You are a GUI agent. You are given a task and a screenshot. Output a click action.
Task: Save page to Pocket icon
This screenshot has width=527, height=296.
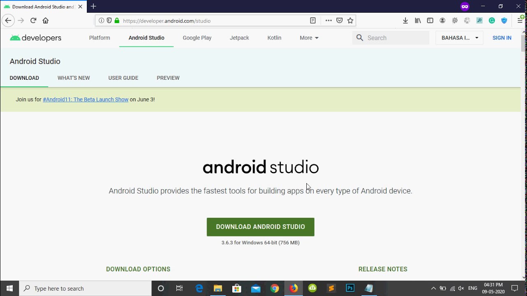tap(340, 21)
